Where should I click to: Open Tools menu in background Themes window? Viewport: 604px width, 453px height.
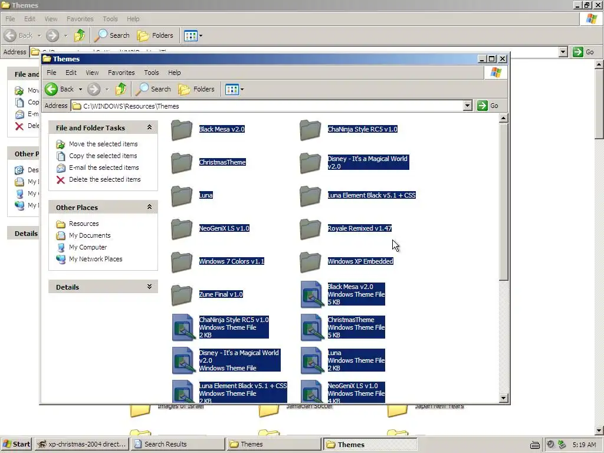click(110, 19)
